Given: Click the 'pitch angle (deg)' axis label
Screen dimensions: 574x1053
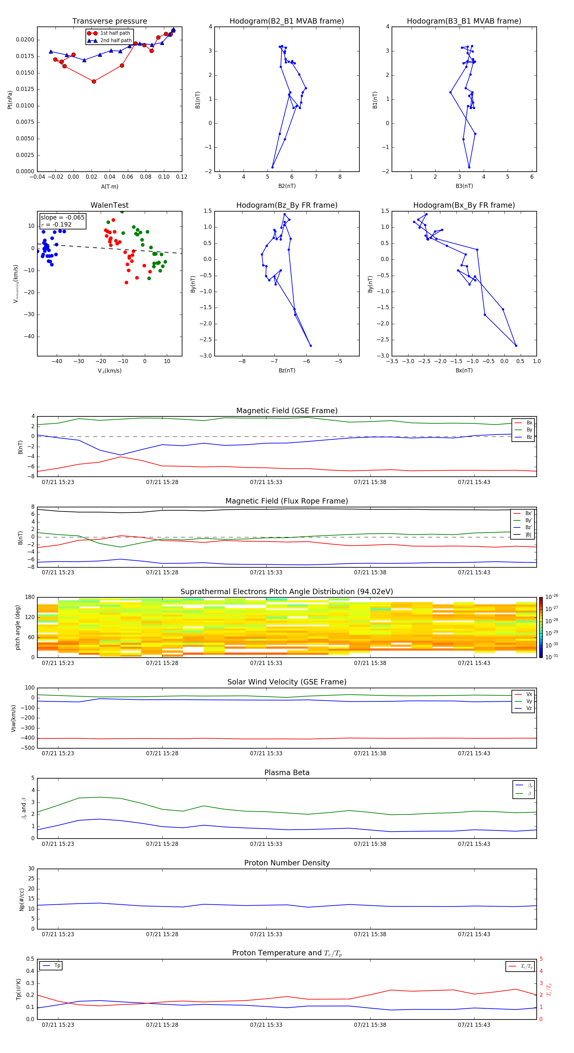Looking at the screenshot, I should point(18,627).
